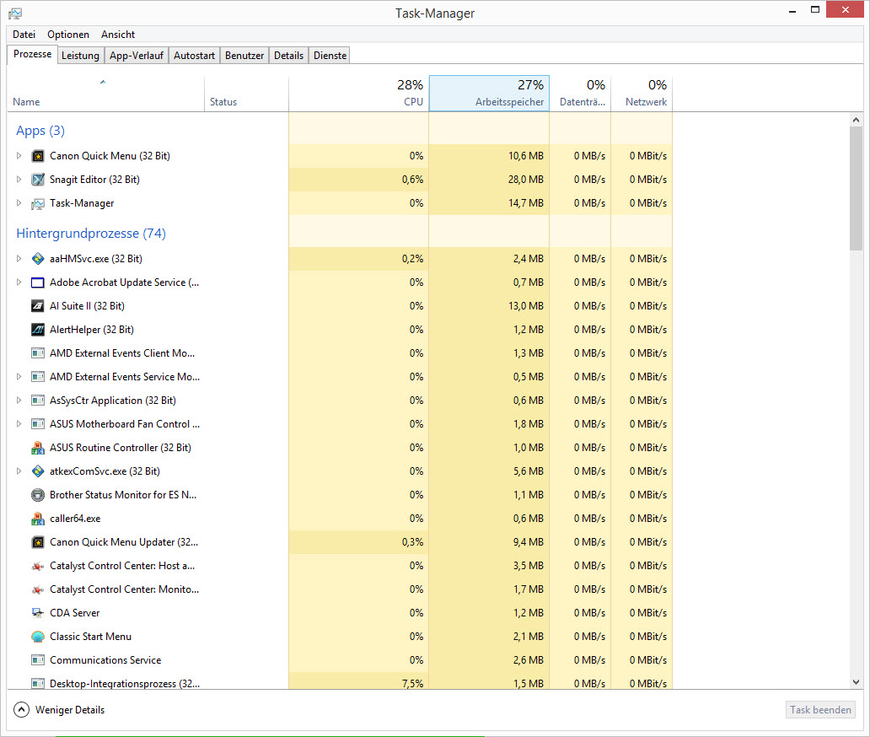
Task: Open the Optionen menu
Action: coord(68,35)
